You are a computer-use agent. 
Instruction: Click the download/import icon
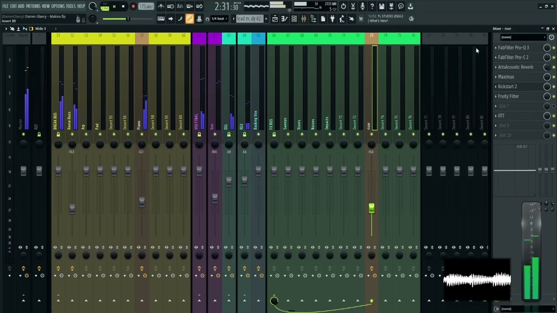[x=410, y=7]
